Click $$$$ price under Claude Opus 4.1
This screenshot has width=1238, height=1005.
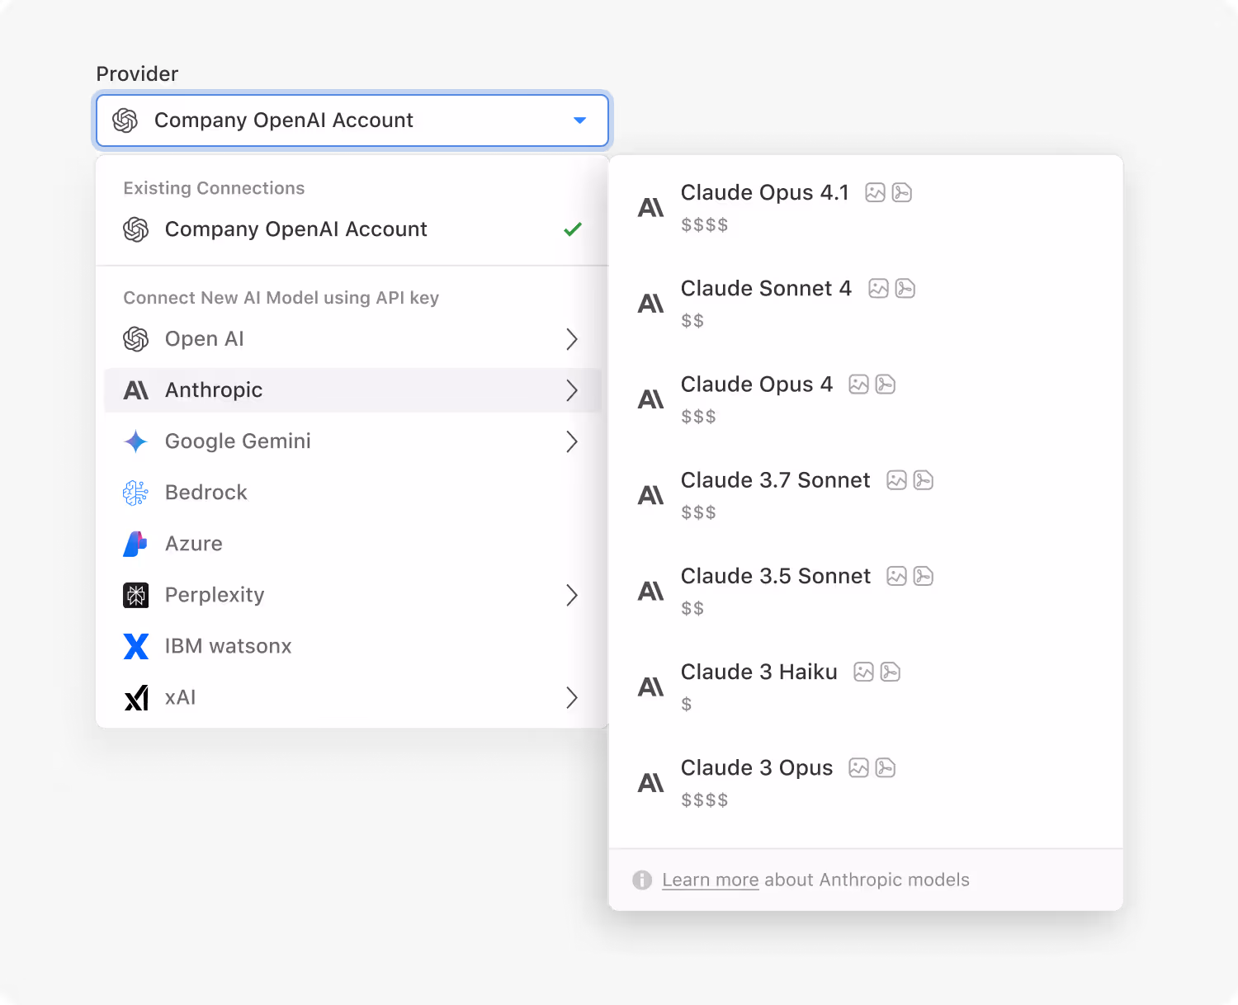coord(704,224)
